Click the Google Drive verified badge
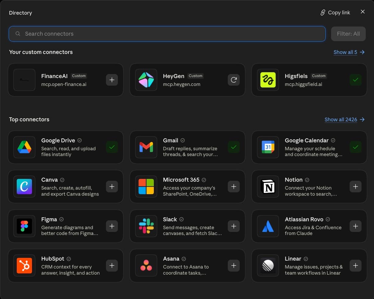Viewport: 374px width, 299px height. point(79,141)
